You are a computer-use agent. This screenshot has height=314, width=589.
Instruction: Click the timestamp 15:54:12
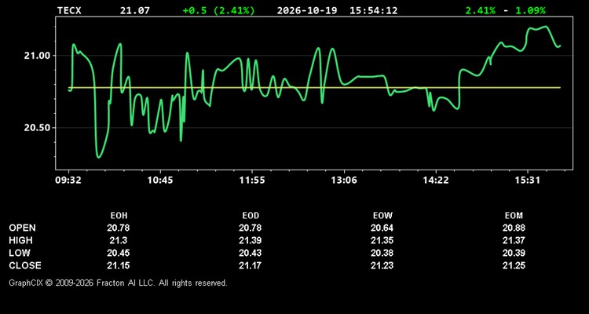(x=373, y=10)
